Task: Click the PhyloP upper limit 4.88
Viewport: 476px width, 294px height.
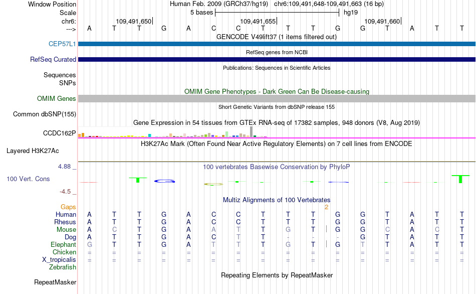Action: pos(64,166)
